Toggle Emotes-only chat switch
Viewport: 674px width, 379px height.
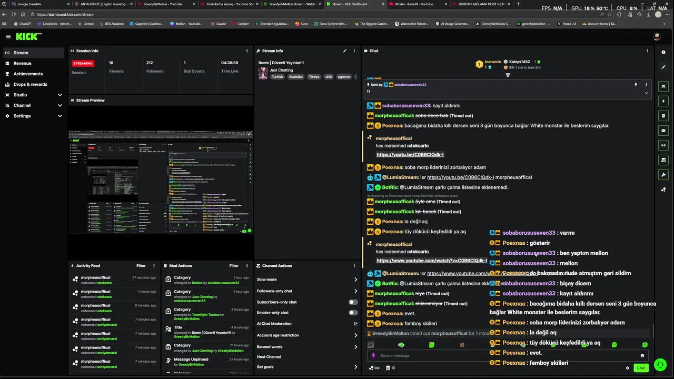tap(353, 313)
